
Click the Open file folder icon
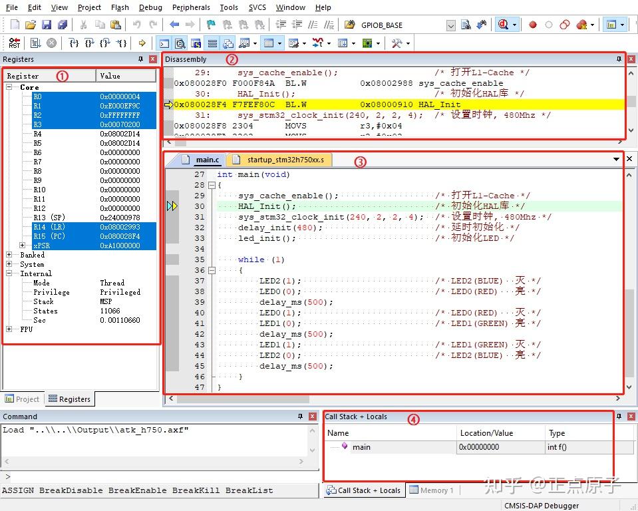pos(31,25)
